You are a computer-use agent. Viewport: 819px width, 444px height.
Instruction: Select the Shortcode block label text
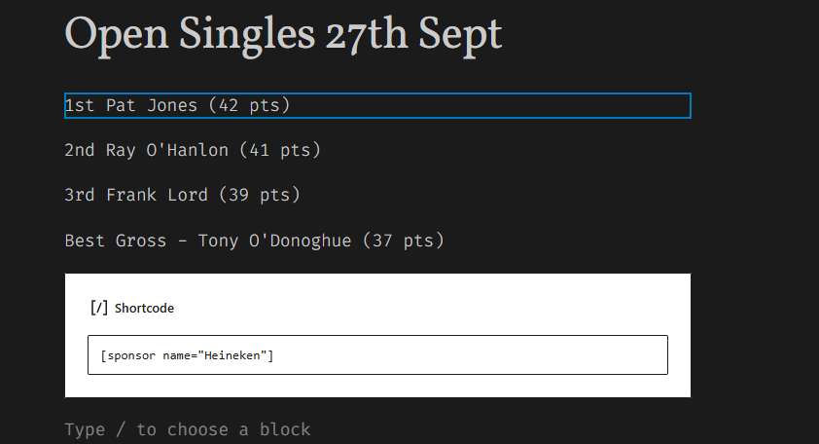click(x=144, y=308)
